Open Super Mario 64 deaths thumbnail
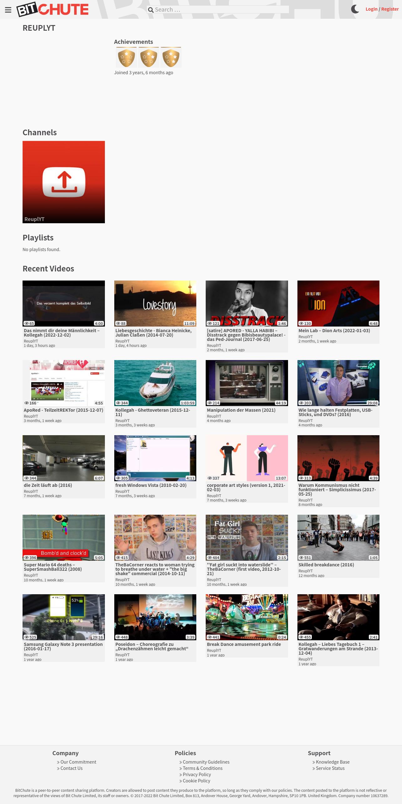Image resolution: width=402 pixels, height=804 pixels. click(64, 538)
